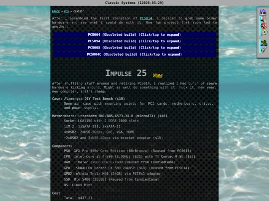Expand the PC5094 obsoleted build section
This screenshot has width=269, height=201.
(134, 41)
